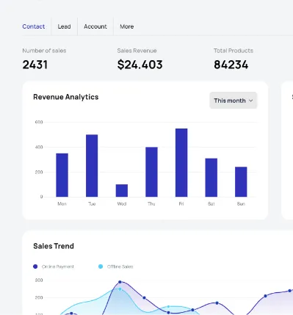
Task: Click the Number of sales 2431 figure
Action: coord(35,65)
